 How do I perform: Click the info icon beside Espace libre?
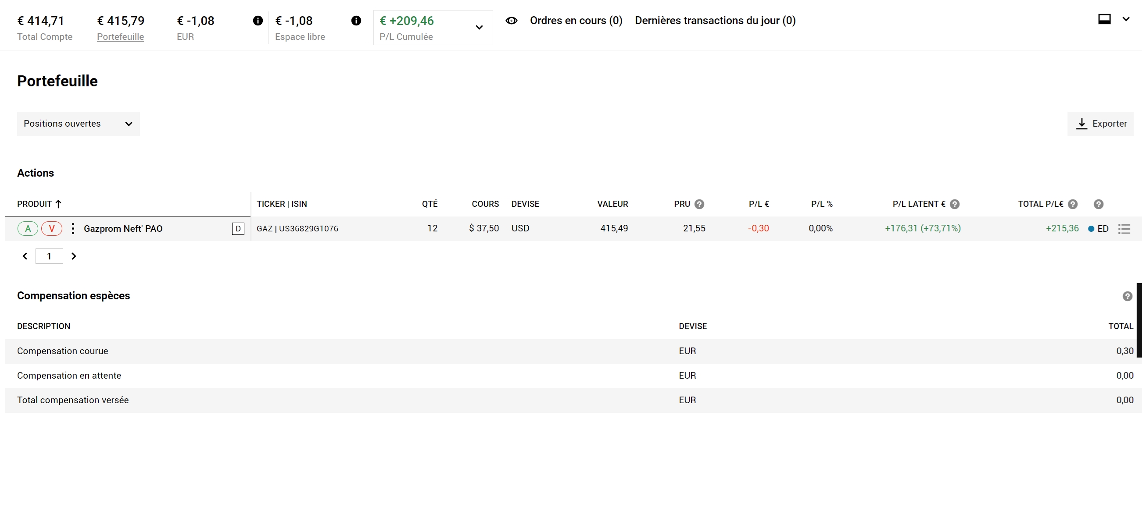tap(356, 20)
